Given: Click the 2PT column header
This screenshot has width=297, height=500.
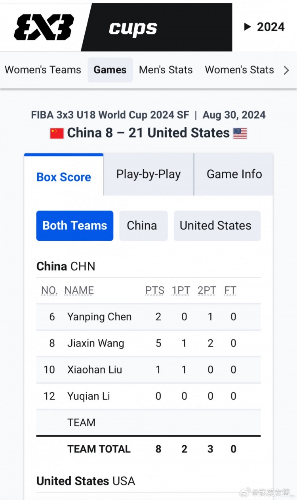Looking at the screenshot, I should coord(207,291).
